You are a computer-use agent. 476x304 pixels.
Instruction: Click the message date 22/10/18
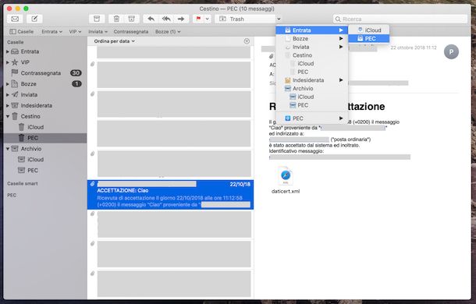coord(240,184)
